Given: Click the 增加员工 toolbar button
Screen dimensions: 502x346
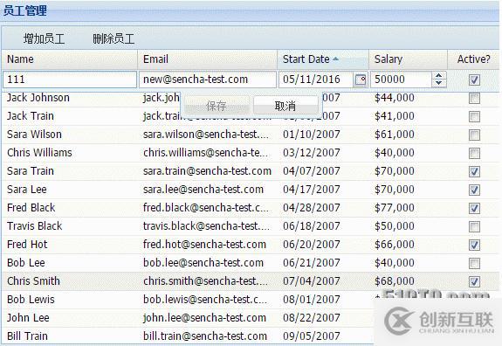Looking at the screenshot, I should tap(45, 38).
